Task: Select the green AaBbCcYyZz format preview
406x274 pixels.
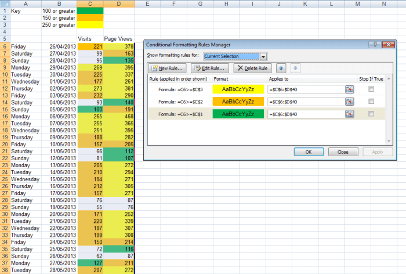Action: [x=238, y=114]
